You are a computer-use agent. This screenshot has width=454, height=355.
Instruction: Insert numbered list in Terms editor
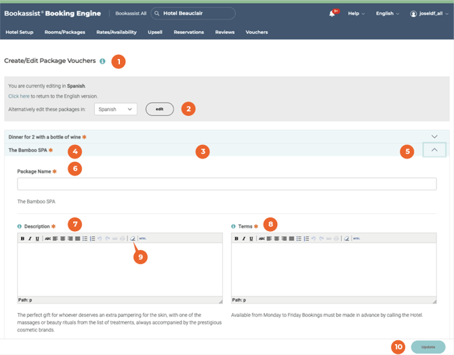pyautogui.click(x=306, y=238)
